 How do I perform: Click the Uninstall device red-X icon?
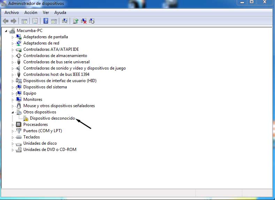click(x=84, y=21)
